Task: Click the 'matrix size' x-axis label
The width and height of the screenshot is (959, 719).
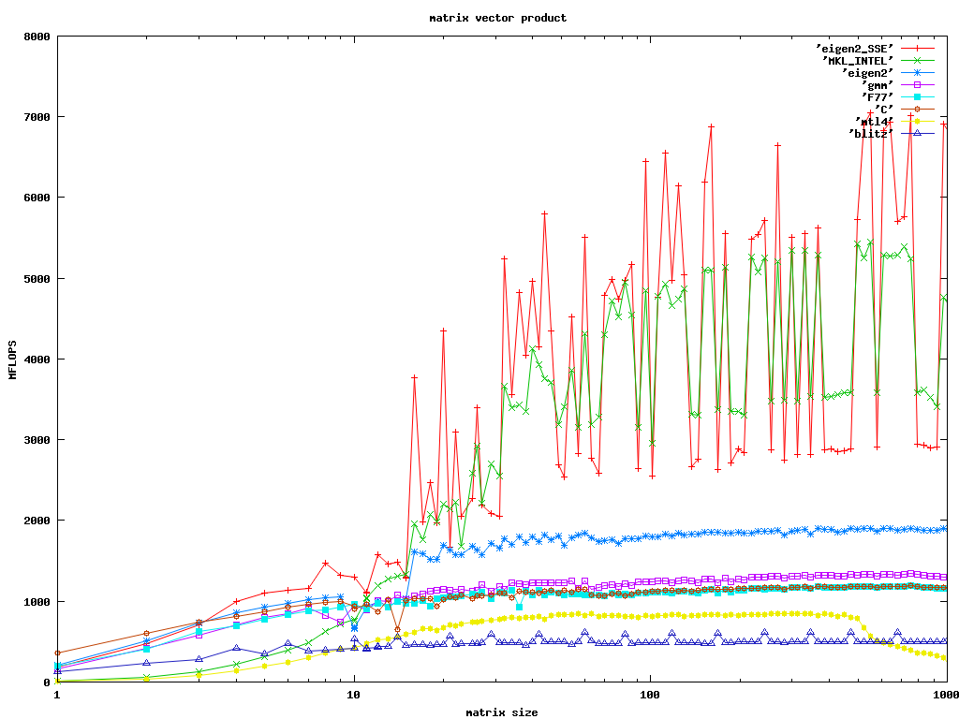Action: pos(502,712)
